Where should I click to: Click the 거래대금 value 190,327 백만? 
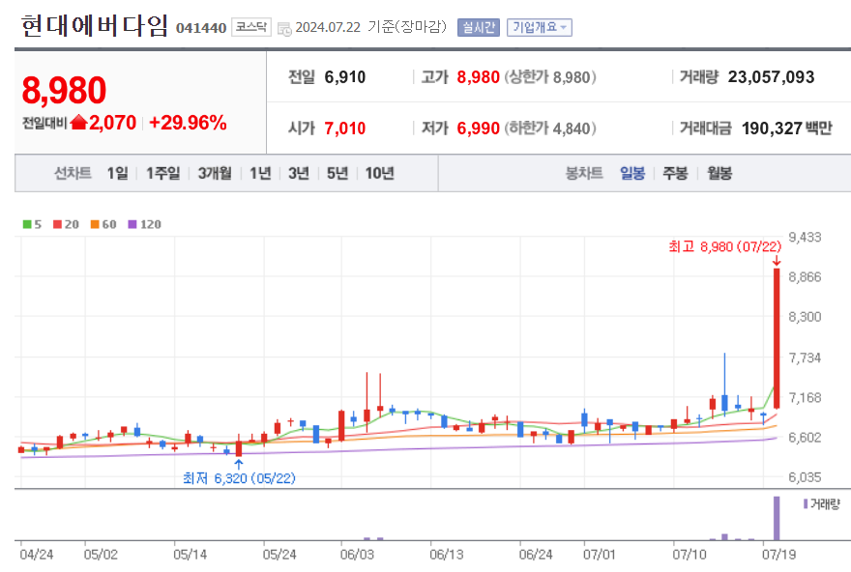(x=786, y=129)
